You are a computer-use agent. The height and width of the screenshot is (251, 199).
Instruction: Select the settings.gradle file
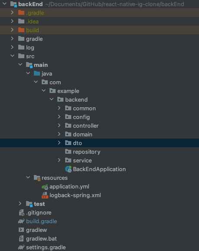[46, 247]
